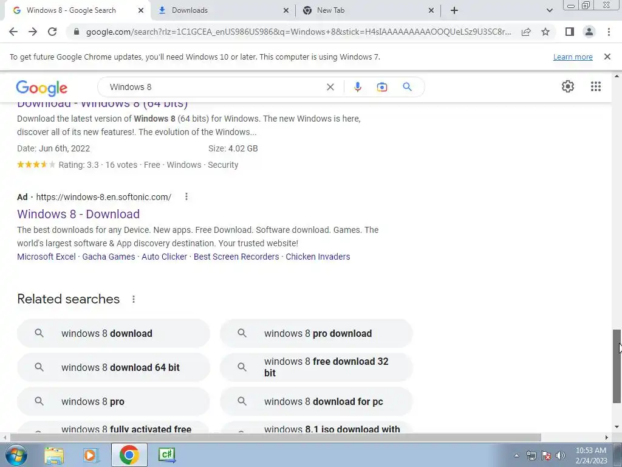Launch the media player from taskbar
This screenshot has height=467, width=622.
91,455
